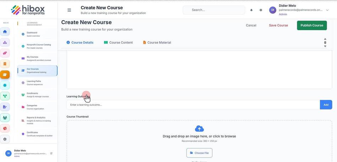337x162 pixels.
Task: Click the Add learning outcome button
Action: tap(326, 105)
